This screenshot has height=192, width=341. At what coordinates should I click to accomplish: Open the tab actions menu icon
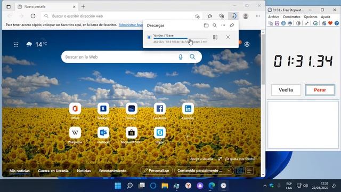9,7
